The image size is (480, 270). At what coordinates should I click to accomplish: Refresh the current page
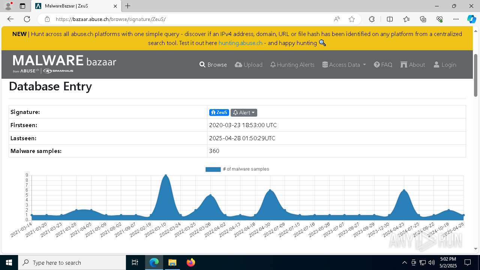(x=27, y=19)
